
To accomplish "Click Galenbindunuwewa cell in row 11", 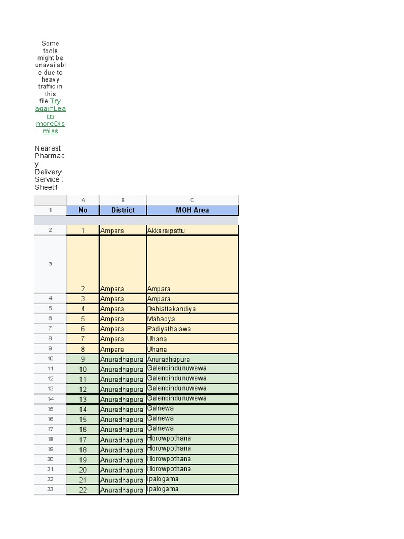I will click(x=193, y=369).
